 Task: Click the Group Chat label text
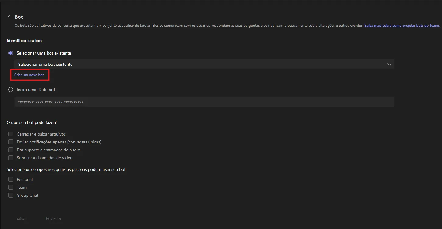coord(28,195)
